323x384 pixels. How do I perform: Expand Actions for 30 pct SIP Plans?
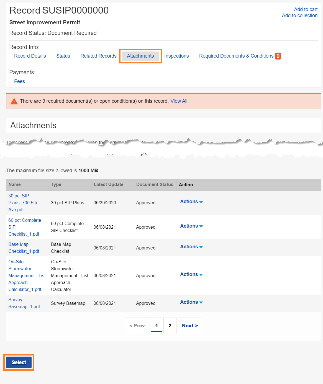tap(191, 202)
